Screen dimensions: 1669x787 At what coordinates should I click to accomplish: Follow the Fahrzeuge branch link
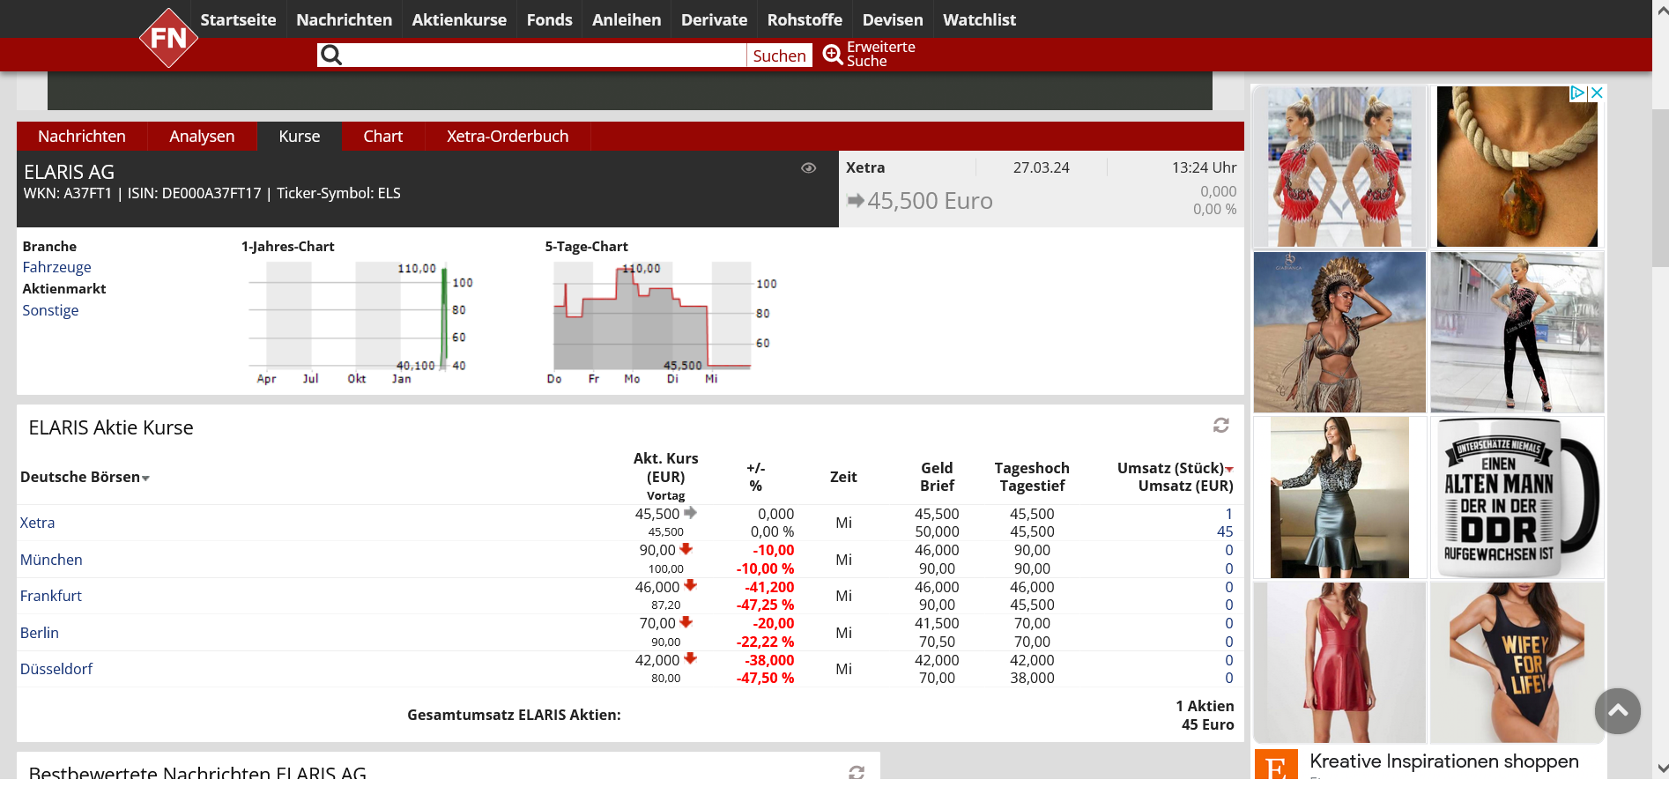56,267
